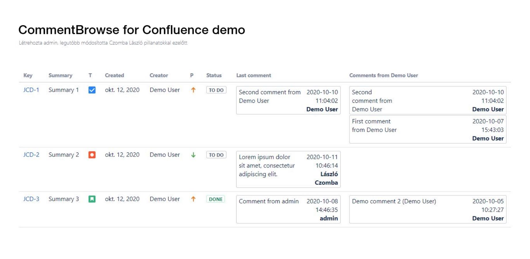
Task: Click the created date for JCD-3
Action: [122, 199]
